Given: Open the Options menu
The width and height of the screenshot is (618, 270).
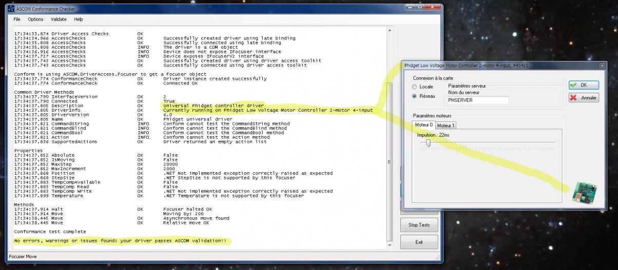Looking at the screenshot, I should pyautogui.click(x=35, y=19).
